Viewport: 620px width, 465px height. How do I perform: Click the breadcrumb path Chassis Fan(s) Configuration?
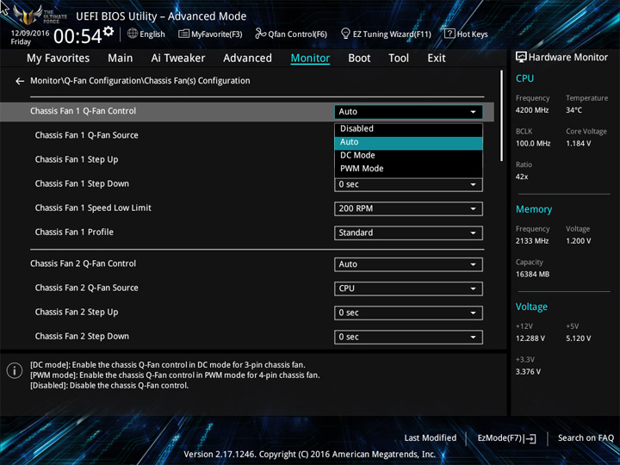197,81
